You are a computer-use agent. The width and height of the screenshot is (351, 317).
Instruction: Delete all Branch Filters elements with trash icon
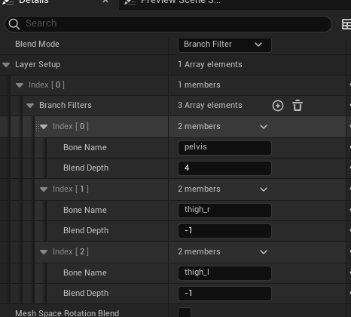pos(298,106)
